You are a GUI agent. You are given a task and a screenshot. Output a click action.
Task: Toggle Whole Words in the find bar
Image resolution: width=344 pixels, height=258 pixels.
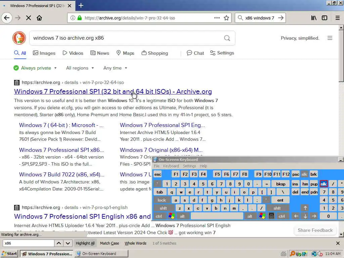coord(135,243)
